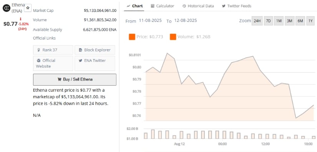
Task: Set chart zoom to 7D
Action: click(268, 21)
